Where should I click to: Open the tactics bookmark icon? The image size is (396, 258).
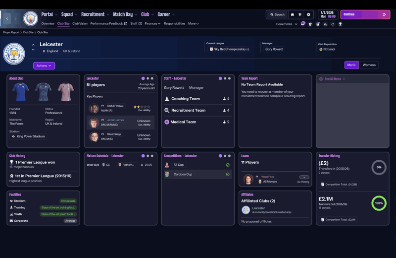[x=325, y=24]
